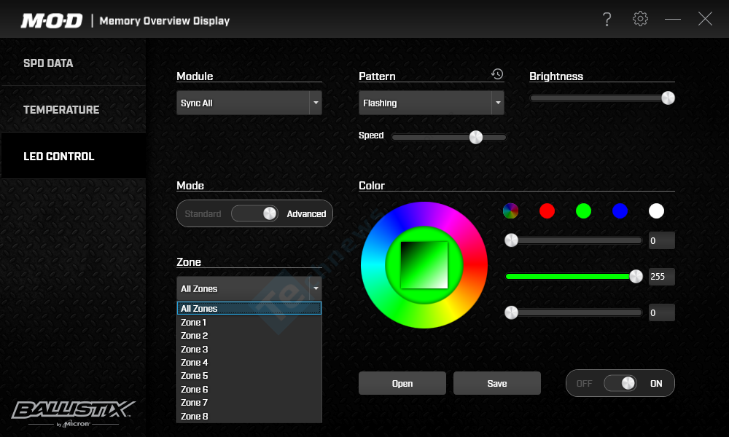Choose Zone 7 from the list
729x437 pixels.
tap(249, 403)
